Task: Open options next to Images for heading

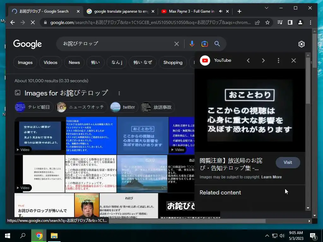Action: pyautogui.click(x=119, y=93)
